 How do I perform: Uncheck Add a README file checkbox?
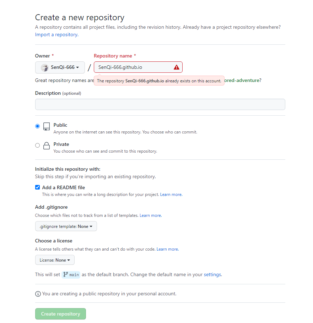(x=38, y=187)
